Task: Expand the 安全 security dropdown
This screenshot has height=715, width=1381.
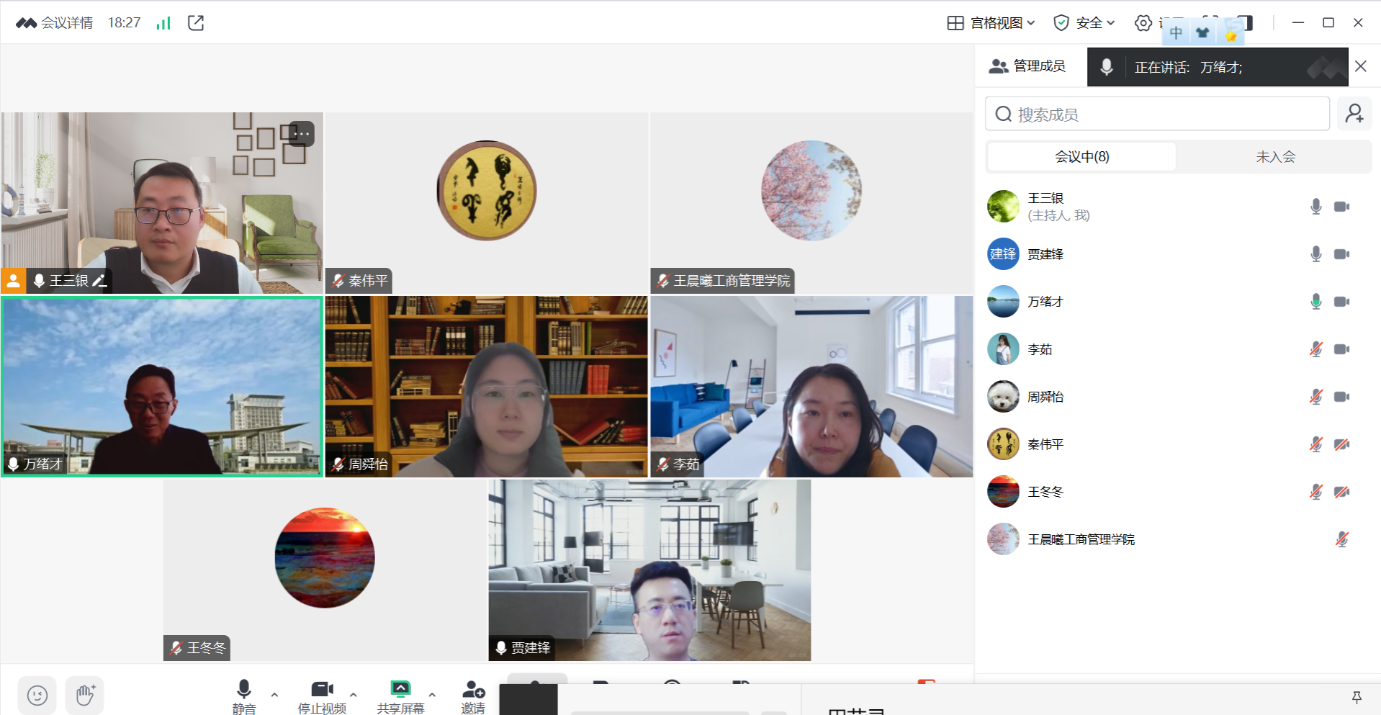Action: coord(1084,23)
